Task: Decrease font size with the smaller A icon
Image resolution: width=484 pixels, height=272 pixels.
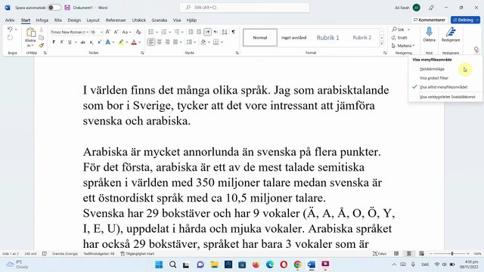Action: point(116,32)
